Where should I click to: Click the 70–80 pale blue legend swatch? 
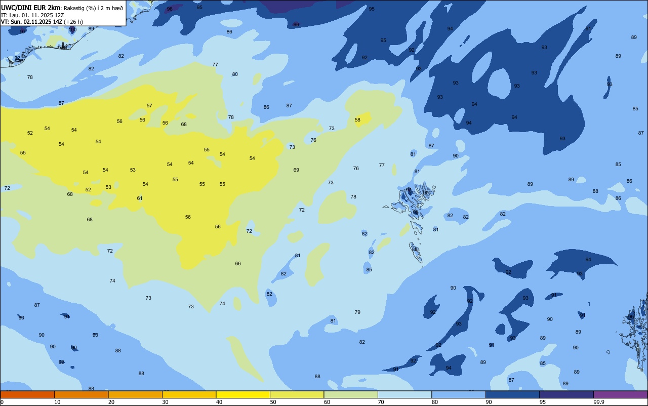(404, 394)
